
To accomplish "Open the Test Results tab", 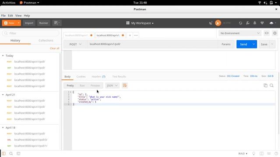I will 119,77.
